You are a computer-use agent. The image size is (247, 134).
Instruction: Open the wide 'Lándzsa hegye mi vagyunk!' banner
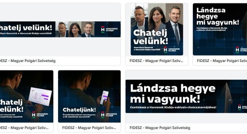click(x=186, y=96)
